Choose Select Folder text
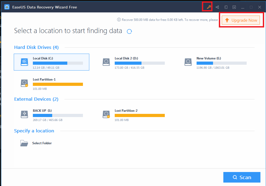The image size is (266, 186). [x=42, y=143]
